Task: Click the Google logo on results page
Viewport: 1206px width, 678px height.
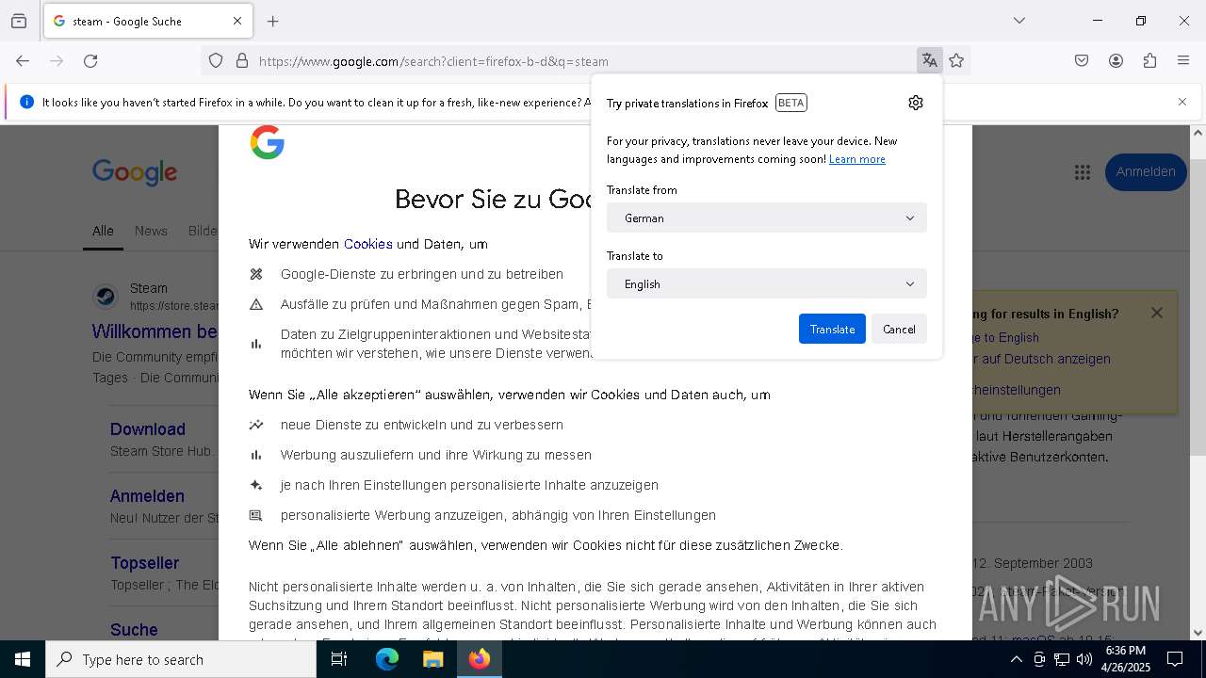Action: pos(135,172)
